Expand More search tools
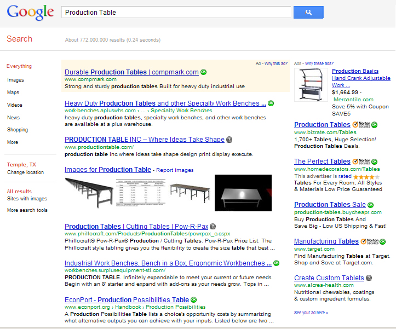This screenshot has height=329, width=396. (27, 210)
